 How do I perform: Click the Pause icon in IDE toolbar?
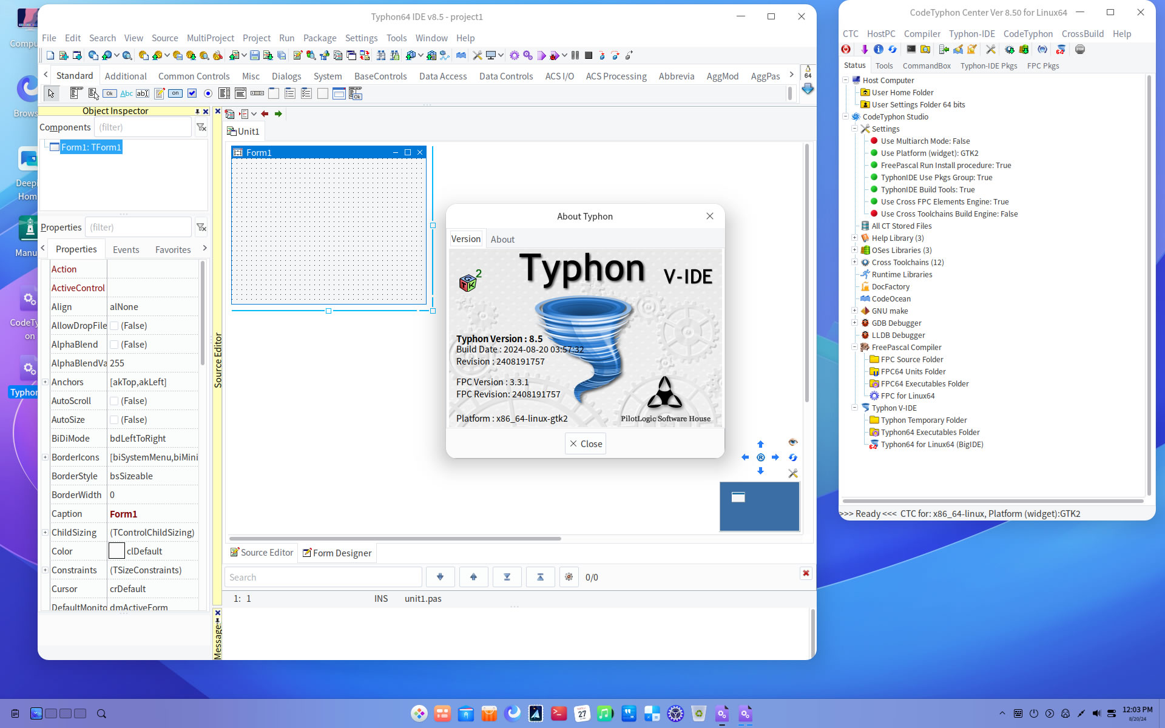click(x=575, y=55)
